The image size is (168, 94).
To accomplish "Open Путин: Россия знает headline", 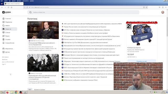I will (85, 27).
